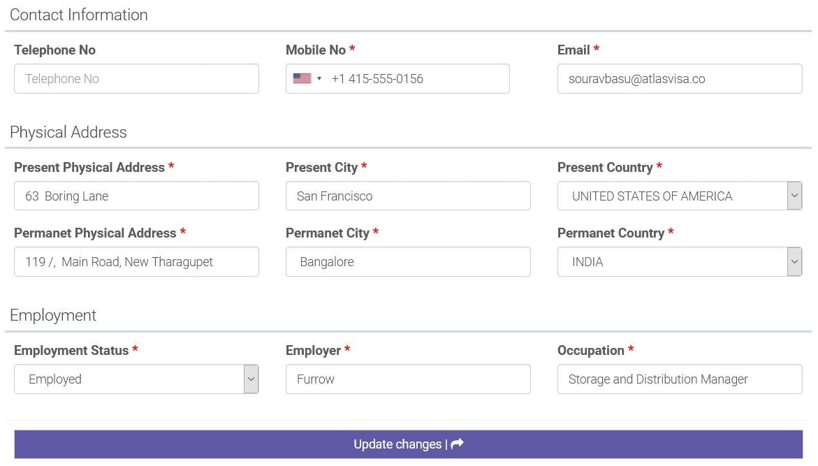Click the Present Physical Address field
The height and width of the screenshot is (466, 818).
coord(136,196)
